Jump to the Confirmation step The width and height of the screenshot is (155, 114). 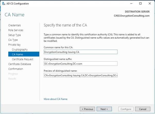tap(15, 69)
